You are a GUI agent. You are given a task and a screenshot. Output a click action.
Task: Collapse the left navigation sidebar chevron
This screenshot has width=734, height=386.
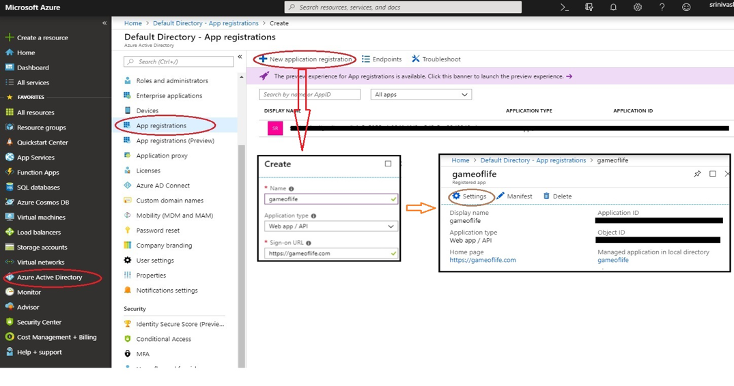tap(104, 23)
